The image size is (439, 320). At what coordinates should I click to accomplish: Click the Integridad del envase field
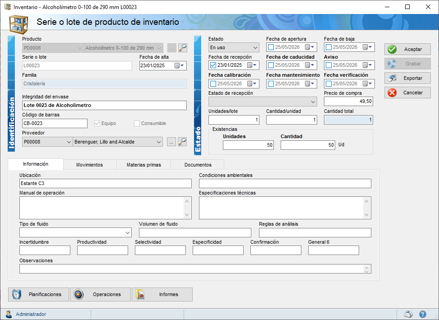click(x=104, y=105)
